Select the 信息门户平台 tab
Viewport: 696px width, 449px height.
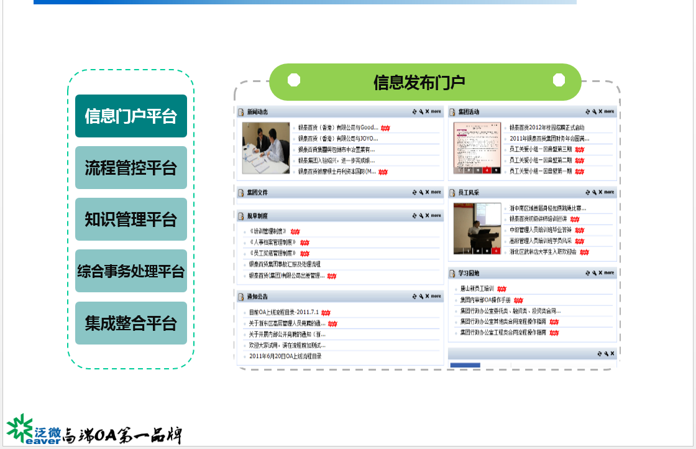(x=131, y=116)
